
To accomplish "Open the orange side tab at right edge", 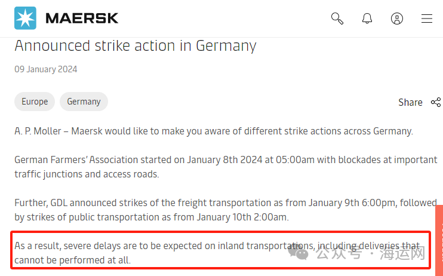I will tap(439, 240).
